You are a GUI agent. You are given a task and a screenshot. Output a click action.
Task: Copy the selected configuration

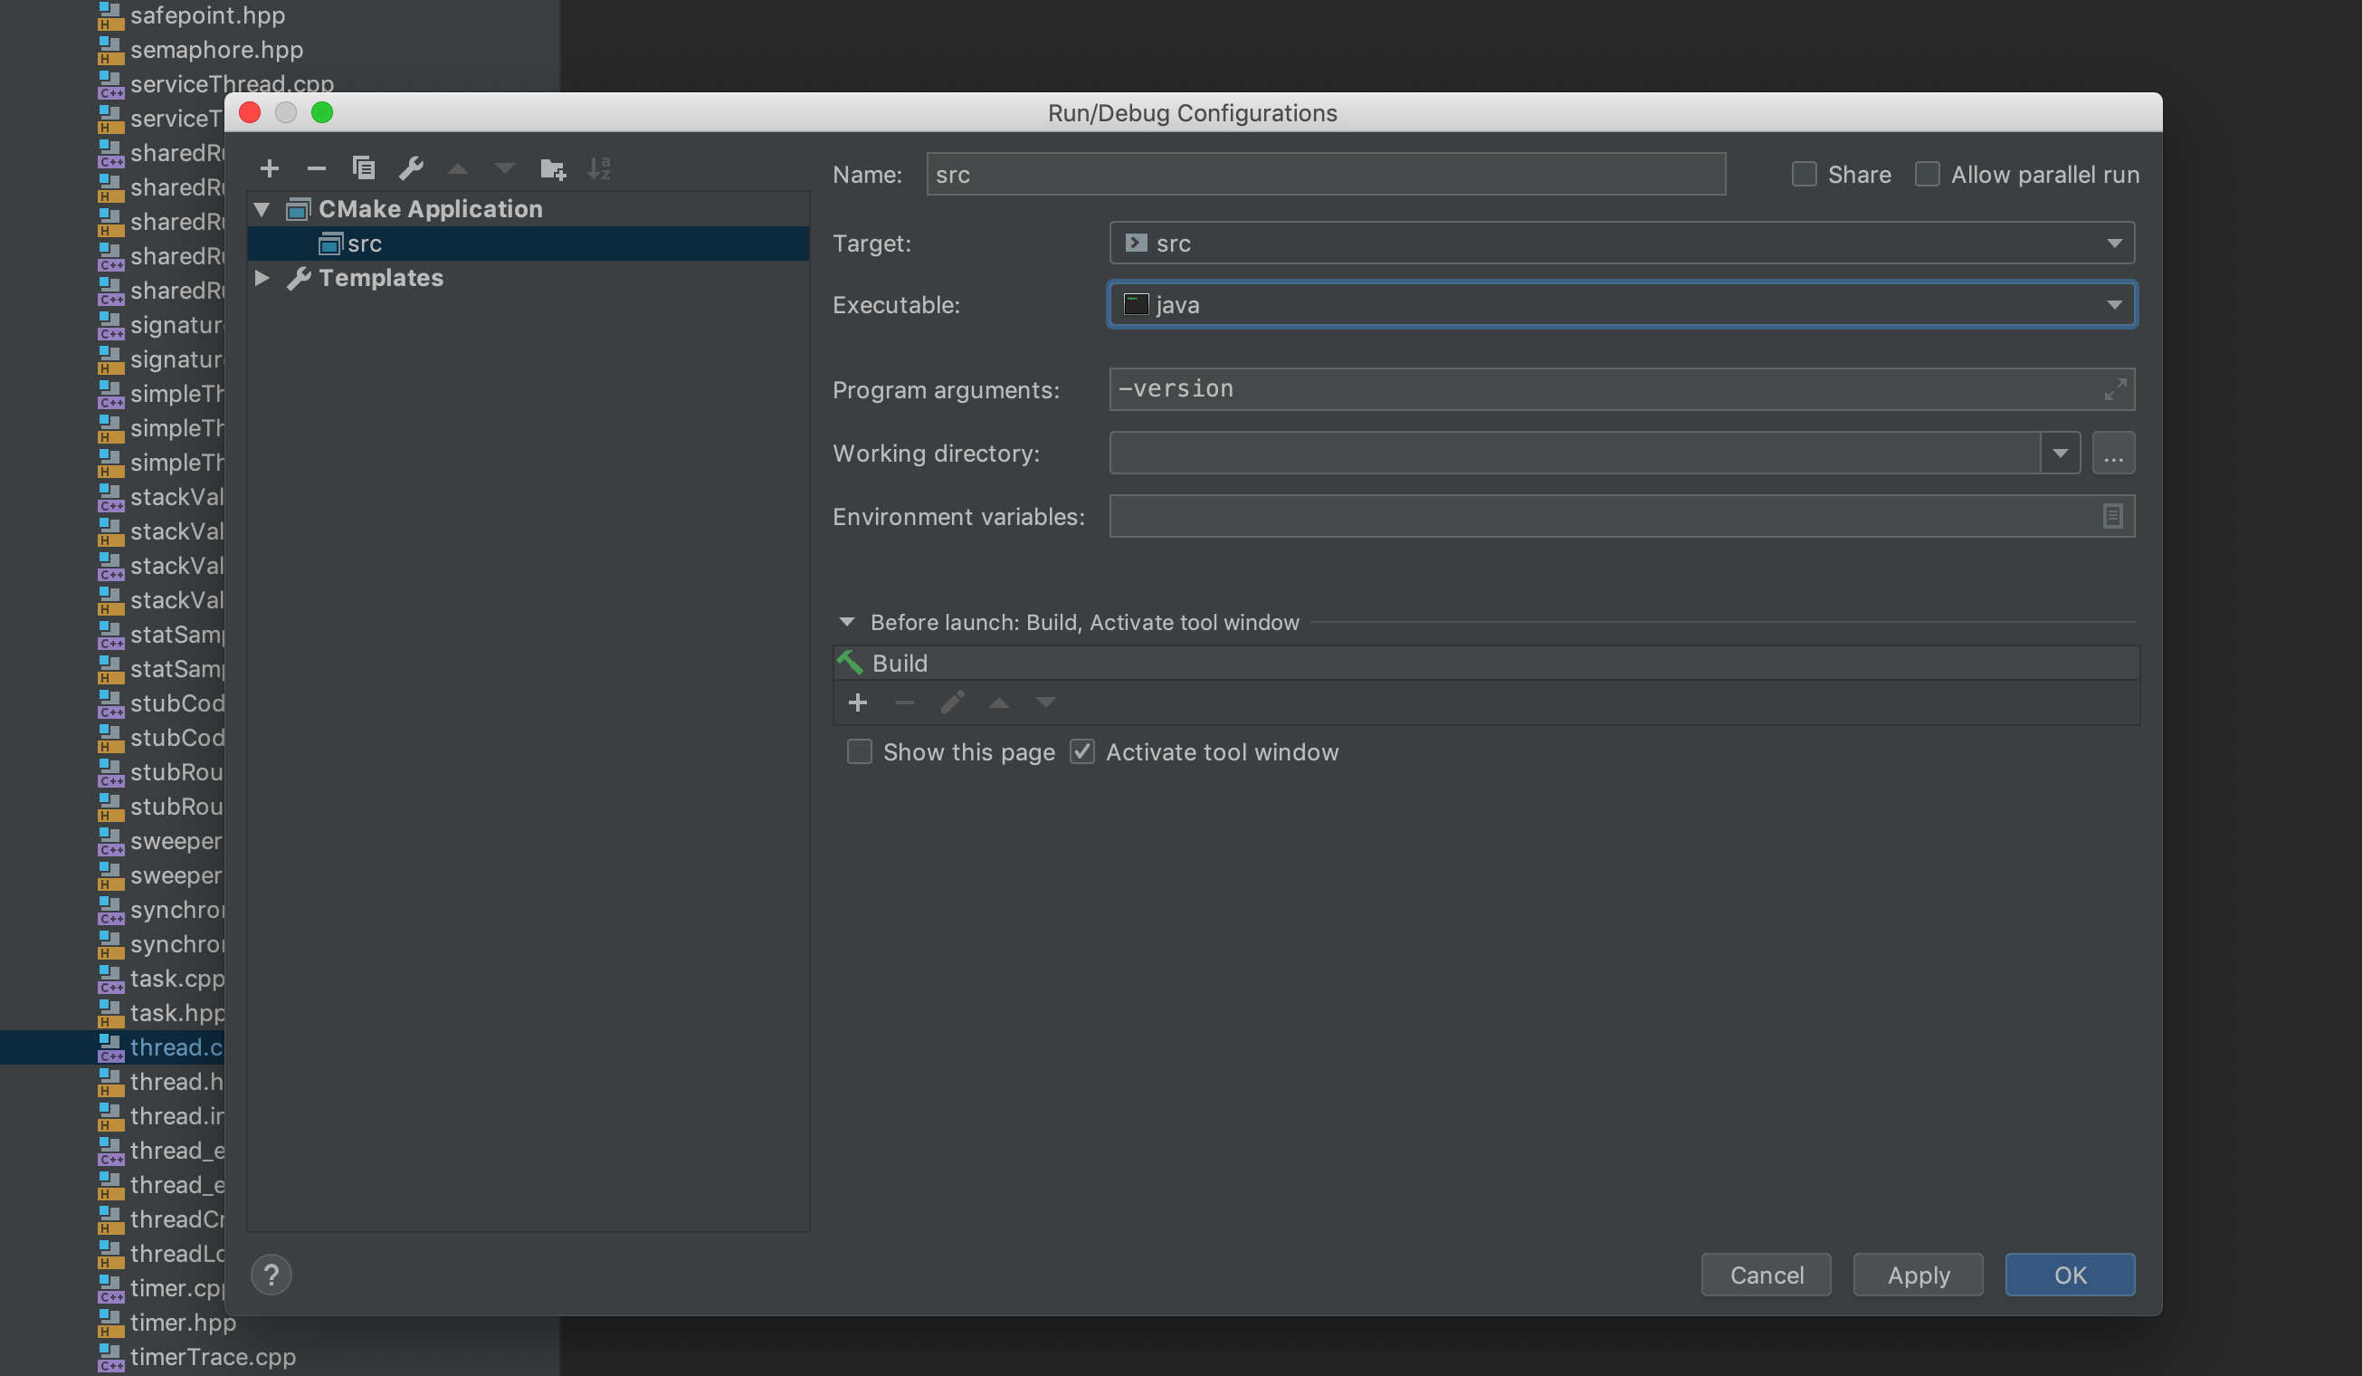(363, 168)
